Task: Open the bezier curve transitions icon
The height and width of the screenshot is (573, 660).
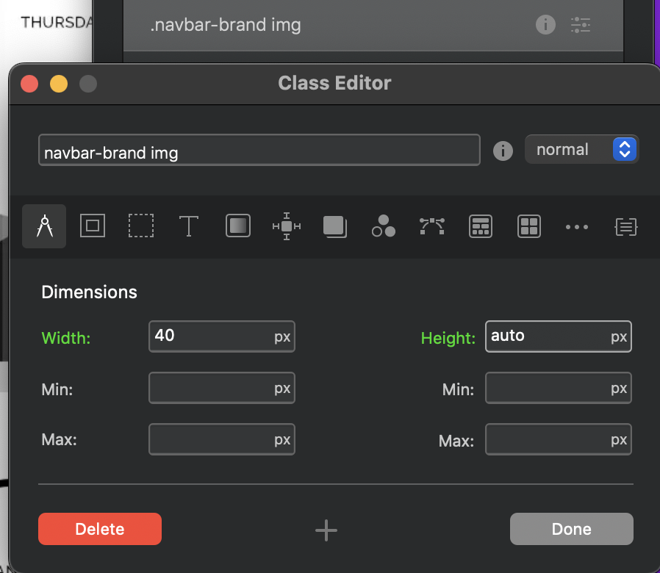Action: 432,226
